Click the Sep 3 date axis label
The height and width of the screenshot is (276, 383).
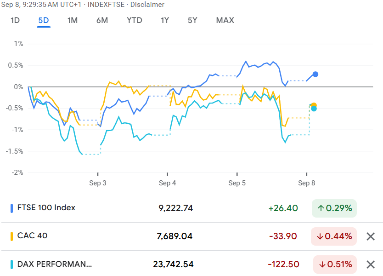[x=98, y=183]
